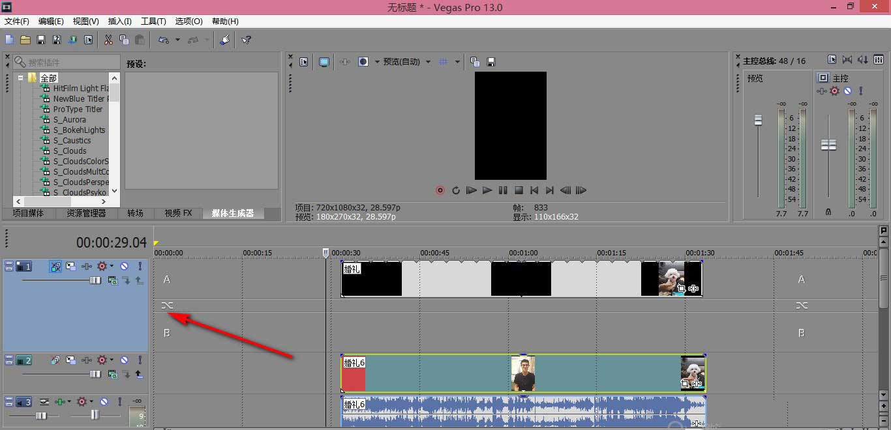This screenshot has height=430, width=891.
Task: Click the transition crossfade icon between A and B
Action: 168,306
